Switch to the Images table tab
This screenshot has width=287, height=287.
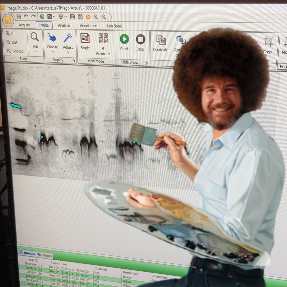pos(27,253)
